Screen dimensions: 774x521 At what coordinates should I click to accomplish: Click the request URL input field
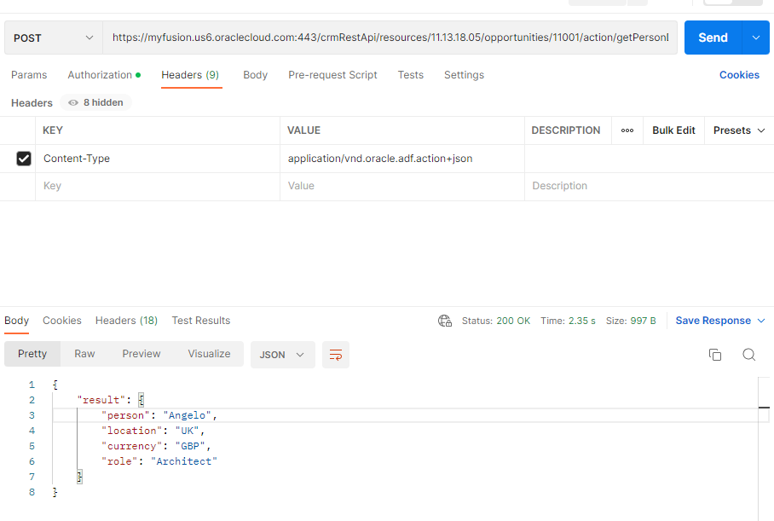coord(390,38)
